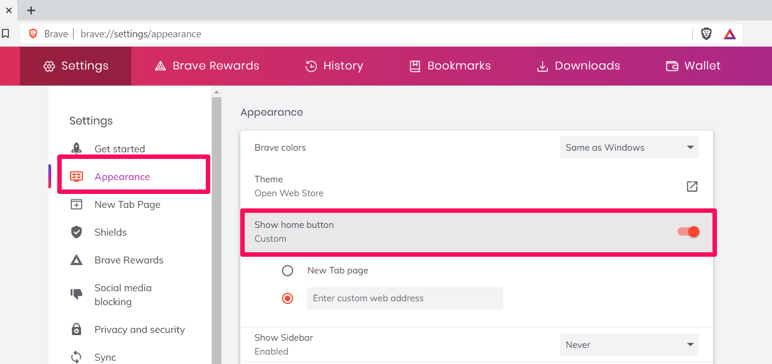Open Sync settings section
Screen dimensions: 772x364
[105, 357]
